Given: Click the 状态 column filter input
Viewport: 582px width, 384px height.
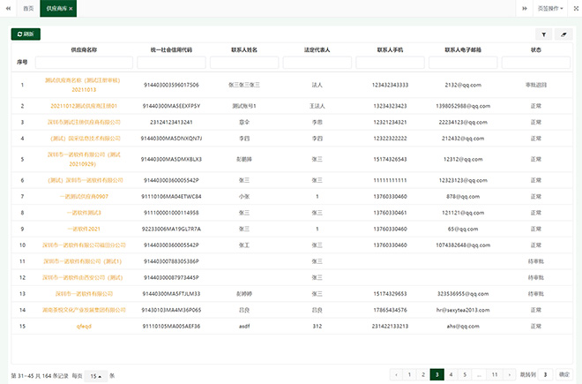Looking at the screenshot, I should tap(535, 63).
